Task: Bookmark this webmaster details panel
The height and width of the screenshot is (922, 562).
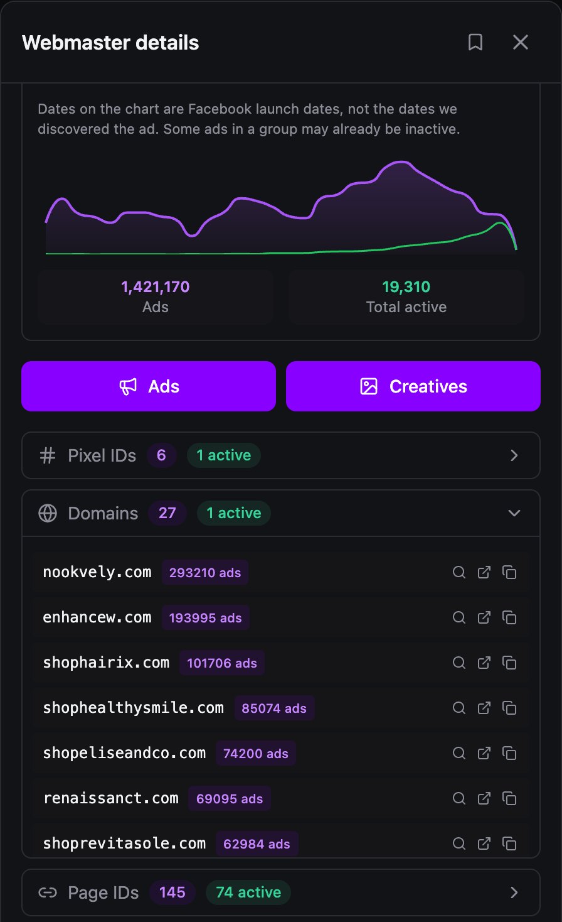Action: pos(475,42)
